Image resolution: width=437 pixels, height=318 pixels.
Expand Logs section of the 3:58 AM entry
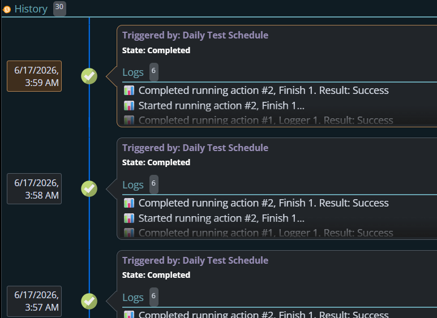point(133,185)
